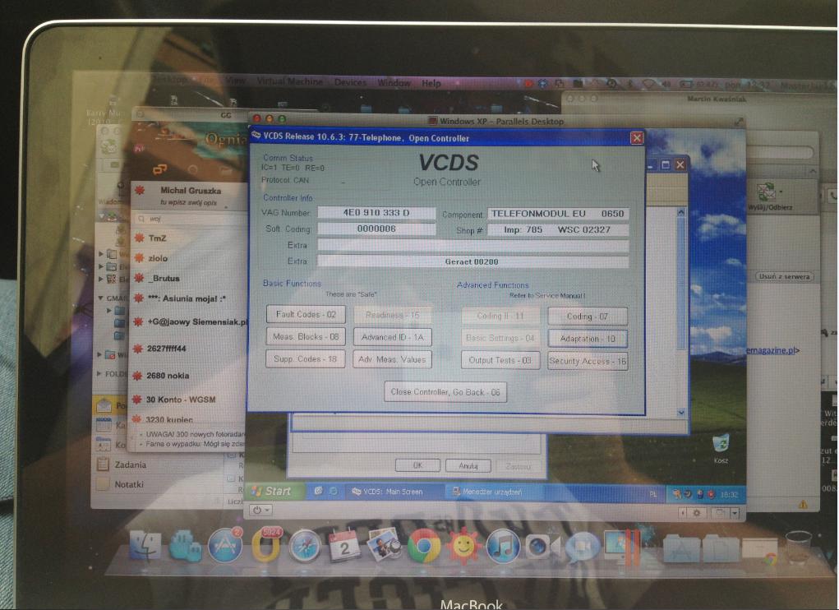Open Adaptation - 10 function
839x610 pixels.
click(588, 339)
